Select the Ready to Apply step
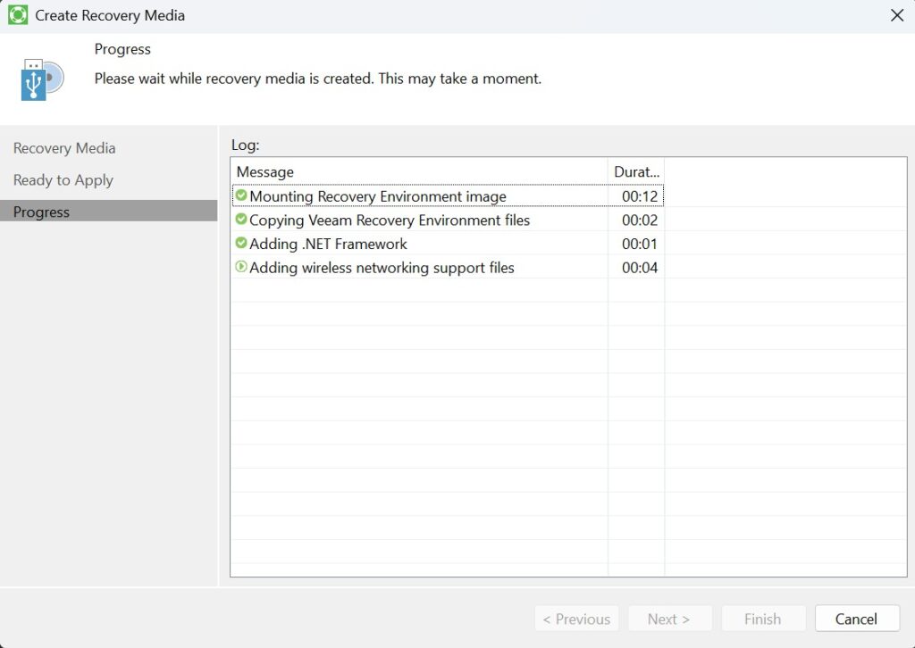Viewport: 915px width, 648px height. point(63,180)
